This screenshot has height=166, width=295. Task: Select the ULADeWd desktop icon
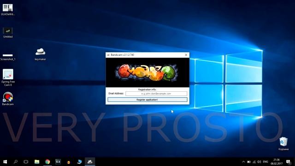pos(8,10)
